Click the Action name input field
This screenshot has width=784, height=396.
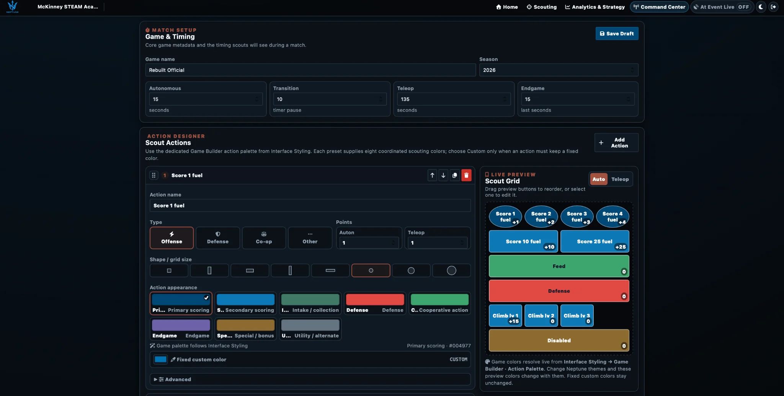point(310,205)
